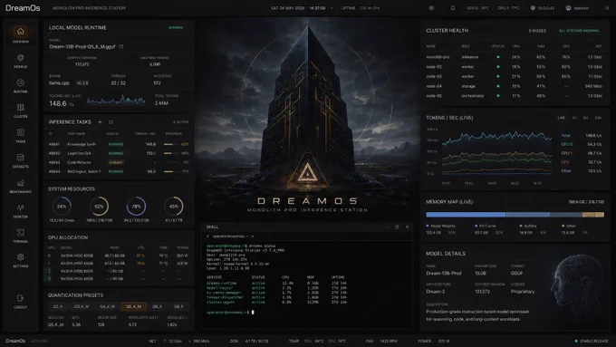This screenshot has width=616, height=347.
Task: Select the Q5_K_M quantization preset
Action: click(133, 306)
